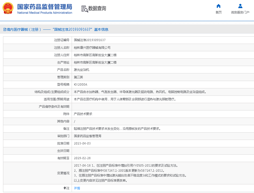Click the registration number 国械注准20193091637 table value

click(90, 40)
